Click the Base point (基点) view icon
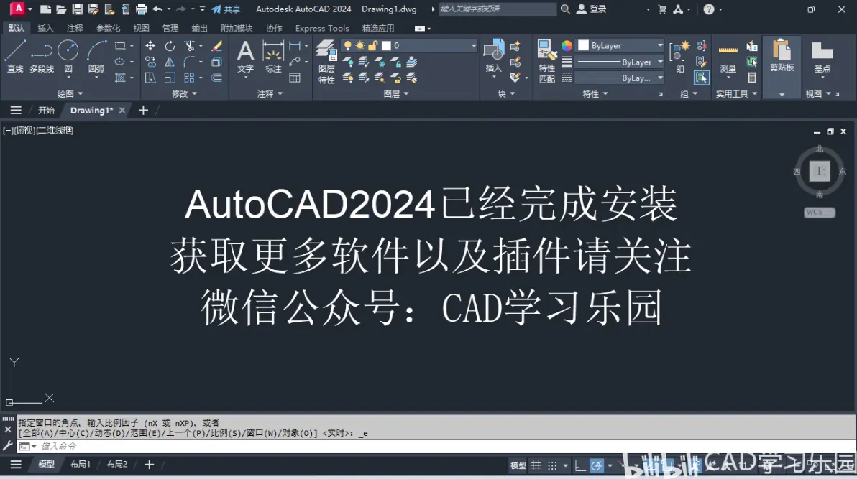Viewport: 857px width, 479px height. tap(822, 56)
